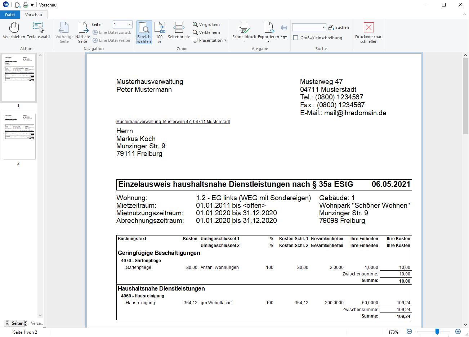The width and height of the screenshot is (469, 337).
Task: Click 'Geringfügige Beschäftigungen' section header
Action: pos(159,253)
